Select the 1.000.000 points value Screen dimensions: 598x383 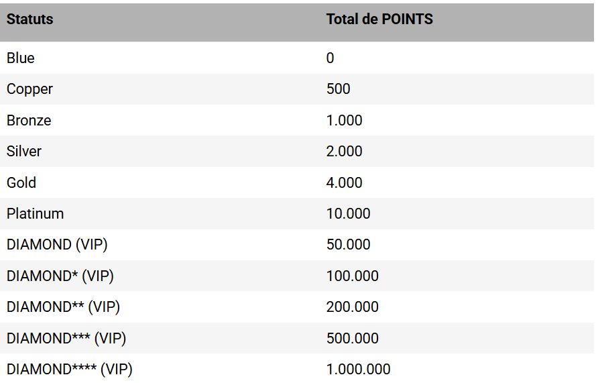(358, 370)
